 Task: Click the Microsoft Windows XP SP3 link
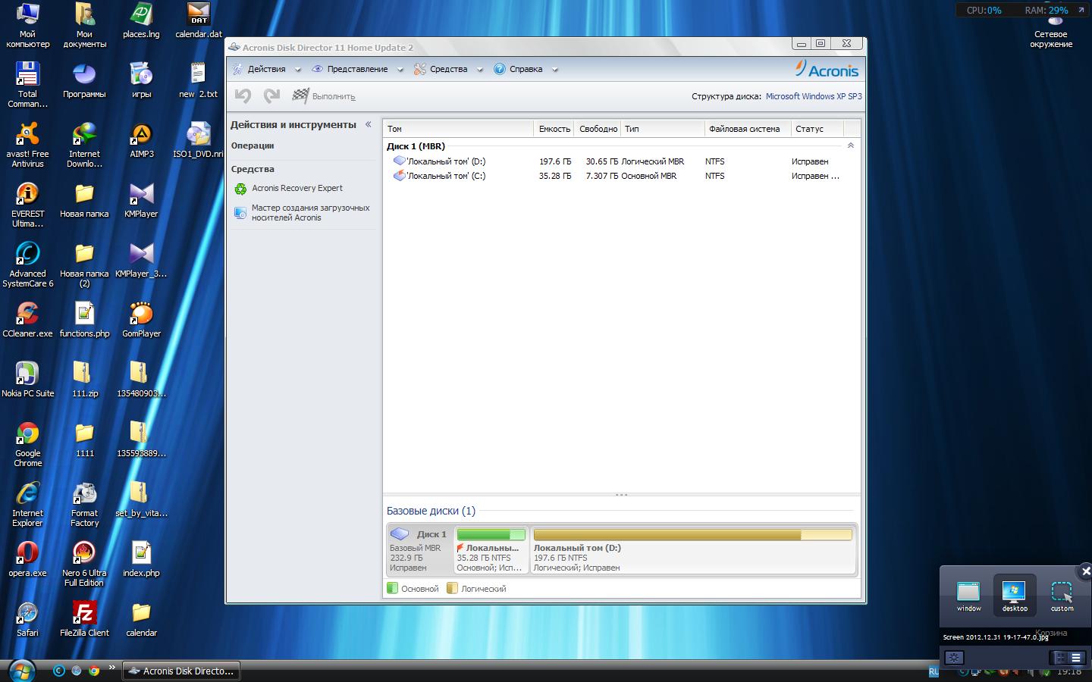point(813,96)
